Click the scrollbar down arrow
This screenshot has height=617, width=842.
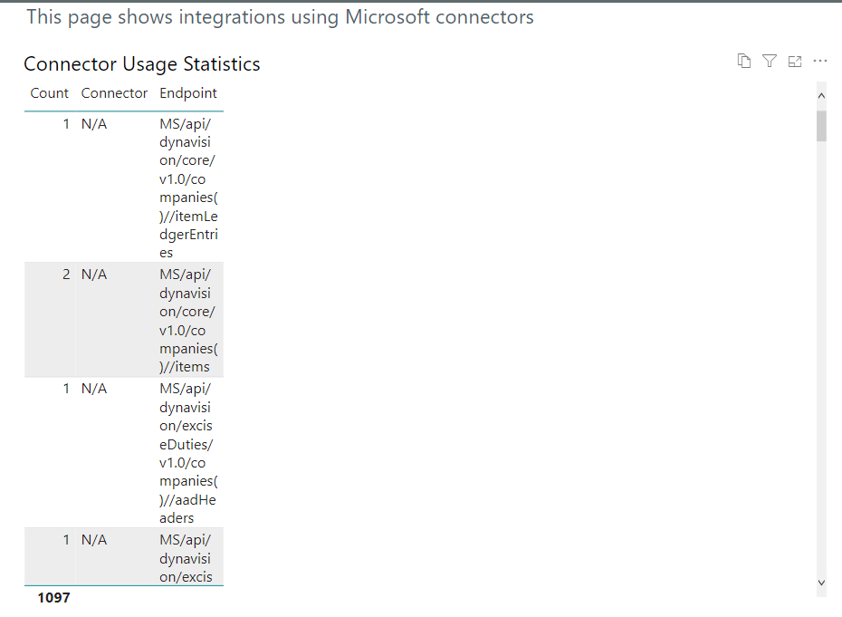pyautogui.click(x=821, y=583)
